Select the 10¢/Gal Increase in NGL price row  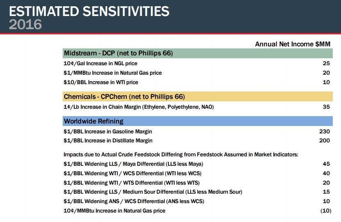[100, 64]
